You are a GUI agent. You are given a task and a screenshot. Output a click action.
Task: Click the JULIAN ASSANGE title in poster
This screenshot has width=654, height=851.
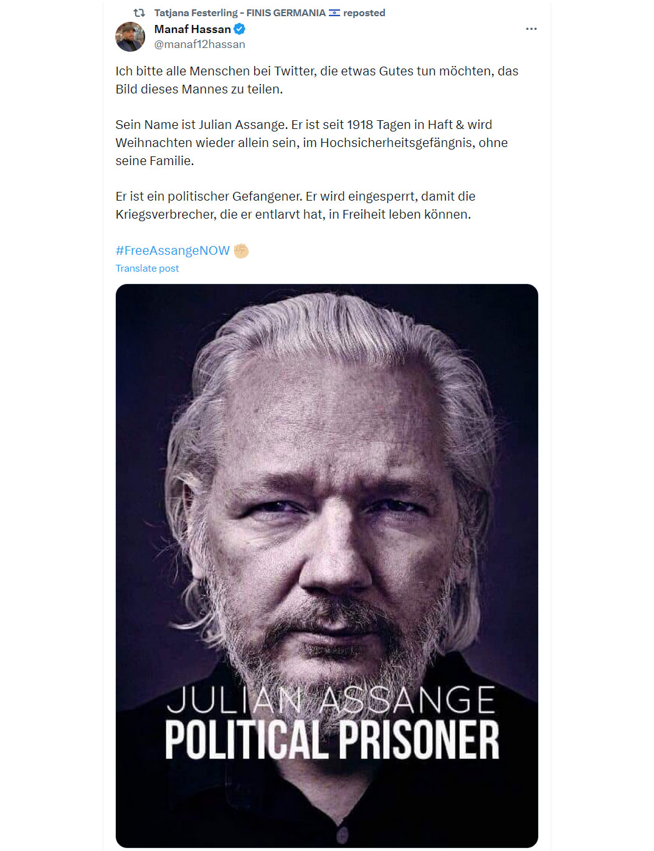coord(331,700)
